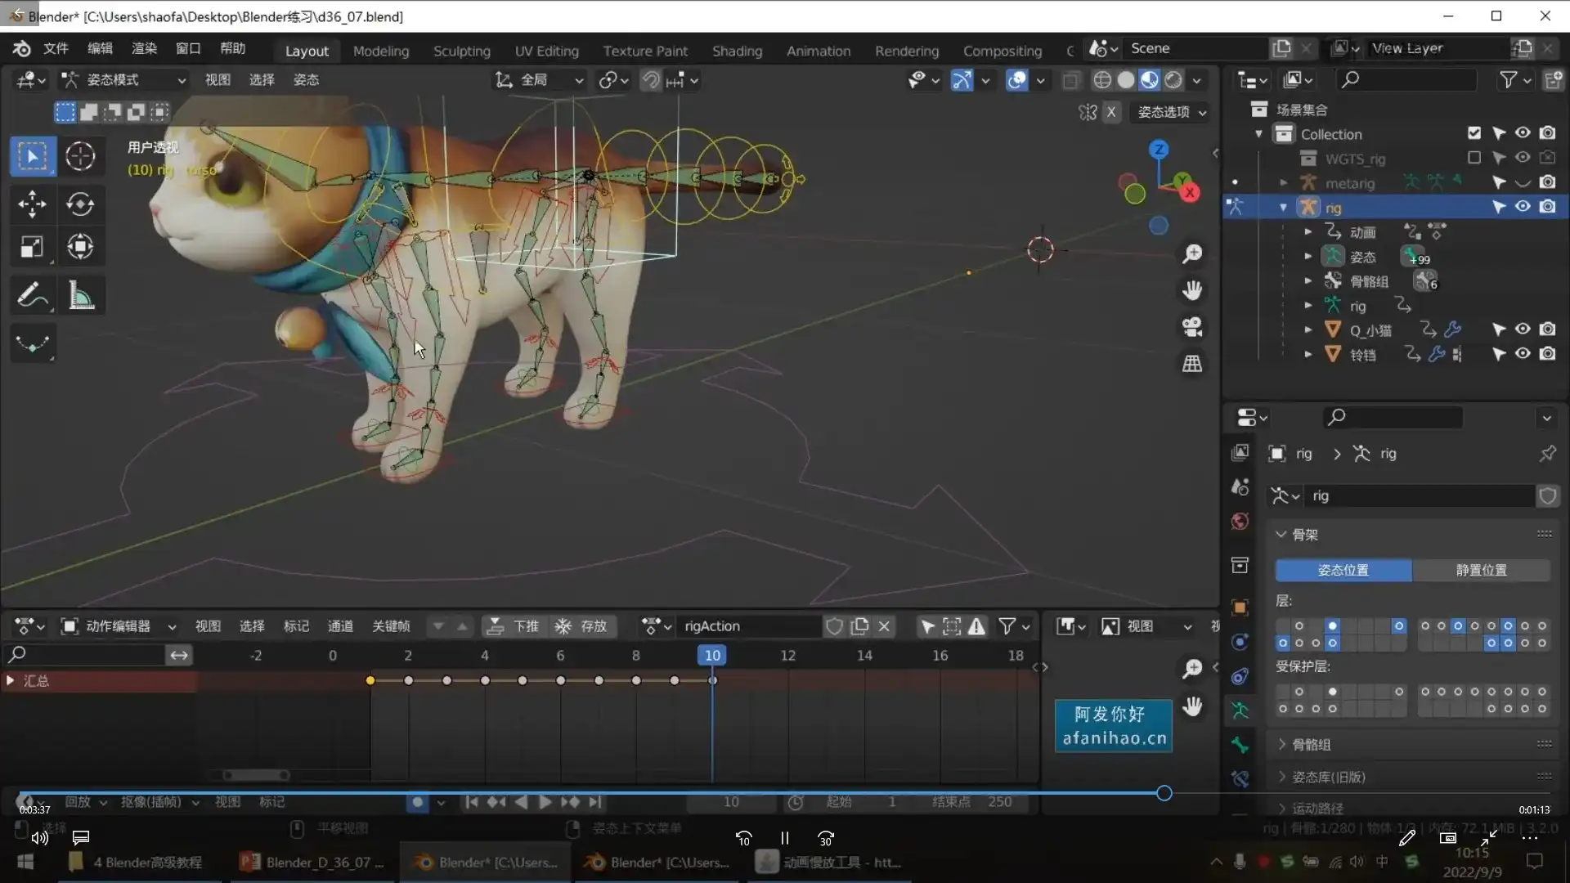Select the Rotate tool icon
This screenshot has height=883, width=1570.
point(80,204)
